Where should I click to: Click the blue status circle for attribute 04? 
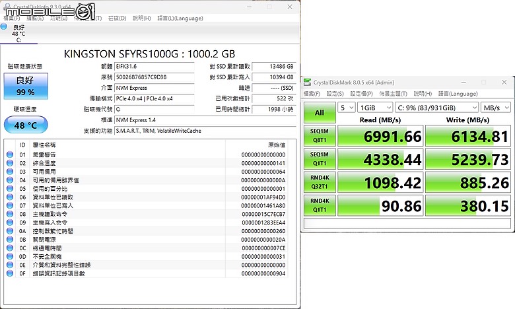10,180
